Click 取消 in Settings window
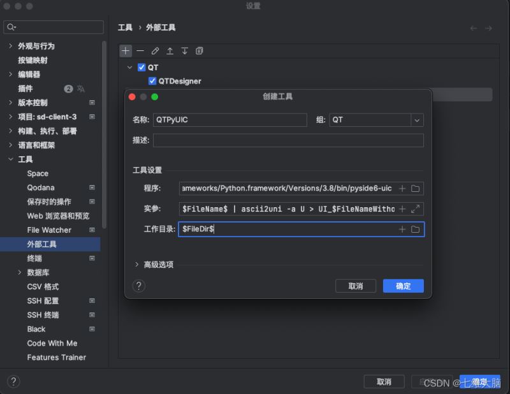The height and width of the screenshot is (394, 510). pyautogui.click(x=384, y=382)
